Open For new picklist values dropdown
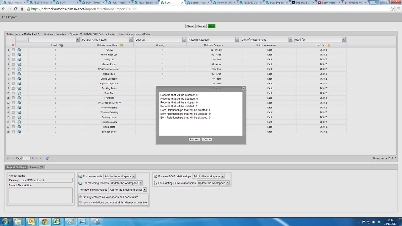The width and height of the screenshot is (402, 226). pos(127,190)
